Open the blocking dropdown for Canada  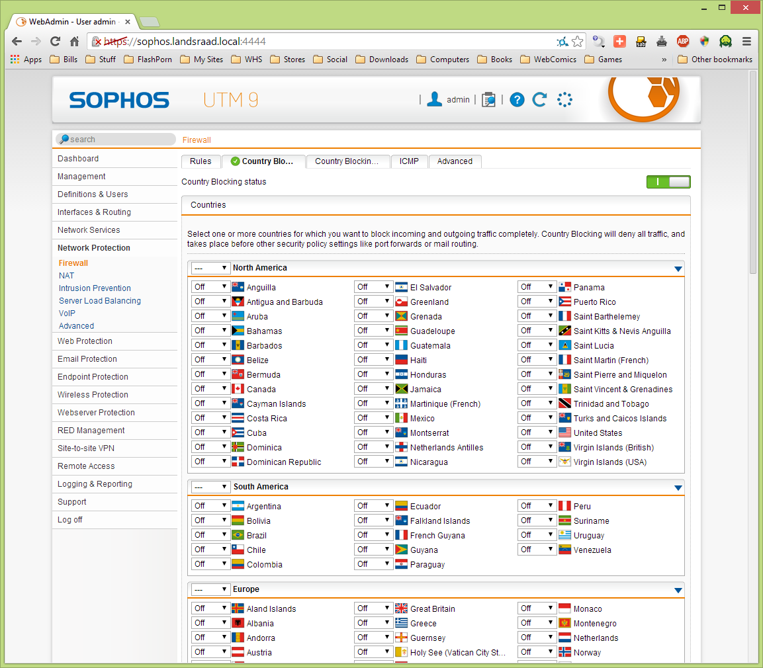coord(210,389)
